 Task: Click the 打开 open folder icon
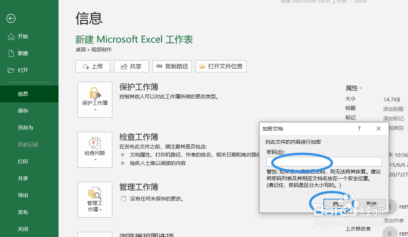(x=11, y=70)
